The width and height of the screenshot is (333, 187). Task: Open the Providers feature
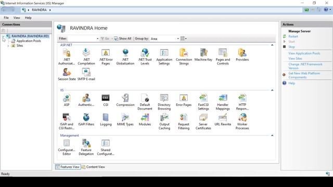[242, 55]
